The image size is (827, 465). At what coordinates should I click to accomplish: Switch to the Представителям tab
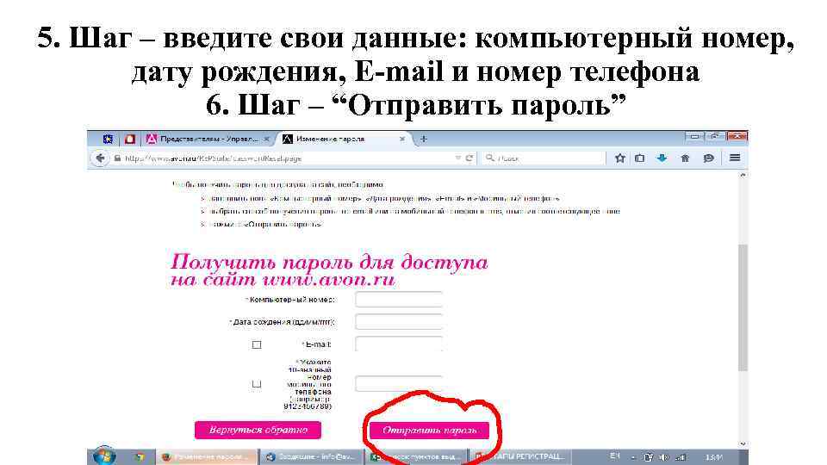tap(208, 139)
